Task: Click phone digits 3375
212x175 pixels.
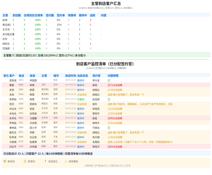Action: tap(21, 80)
